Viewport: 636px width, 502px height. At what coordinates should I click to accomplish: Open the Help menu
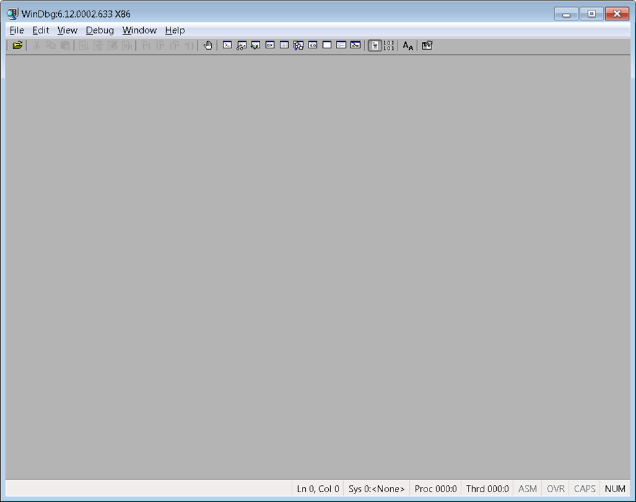[x=175, y=30]
